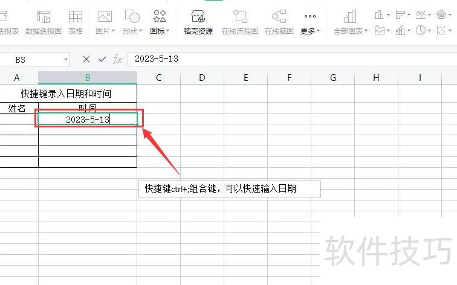Select the 时间 header cell
The image size is (457, 285).
(x=88, y=108)
